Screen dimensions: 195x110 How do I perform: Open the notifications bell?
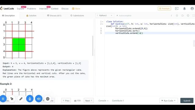click(184, 9)
